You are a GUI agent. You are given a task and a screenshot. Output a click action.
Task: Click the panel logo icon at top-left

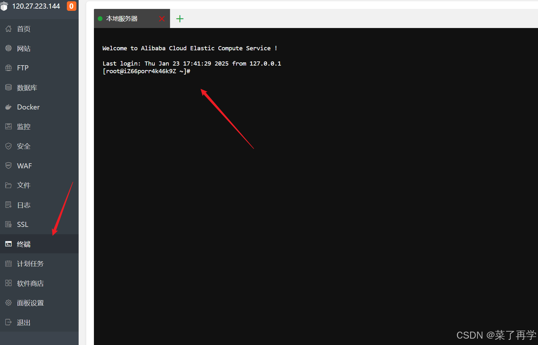[x=4, y=6]
